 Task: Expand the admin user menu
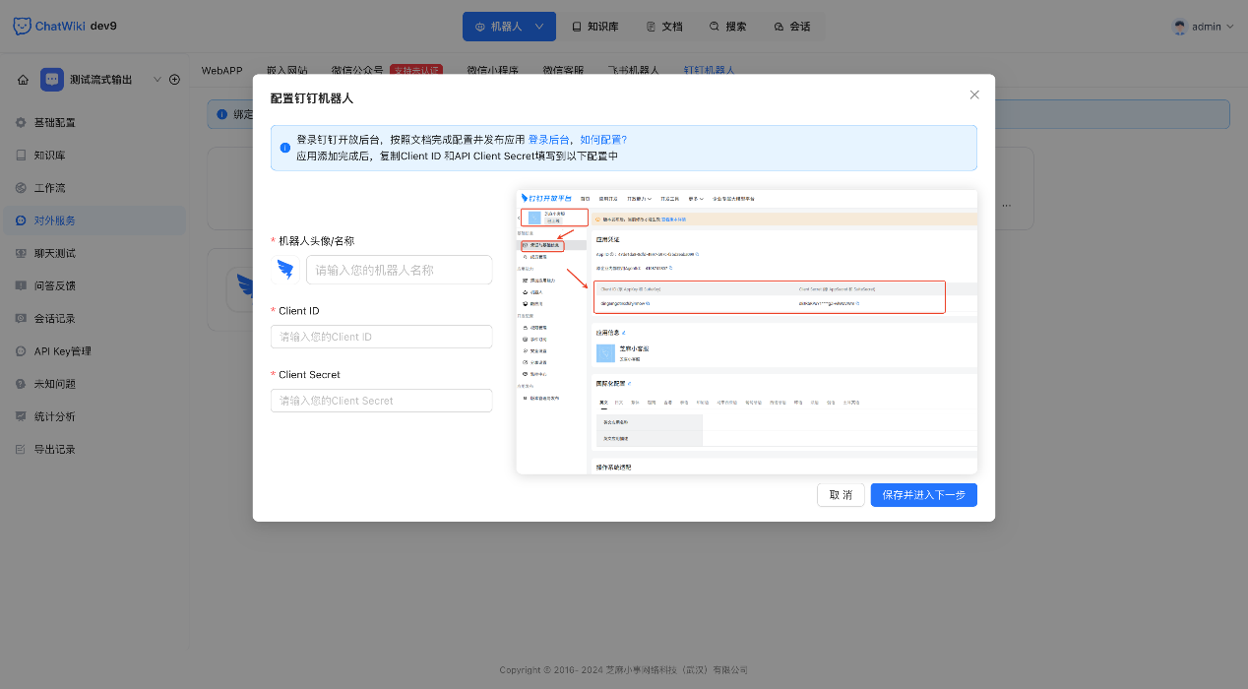pyautogui.click(x=1203, y=27)
